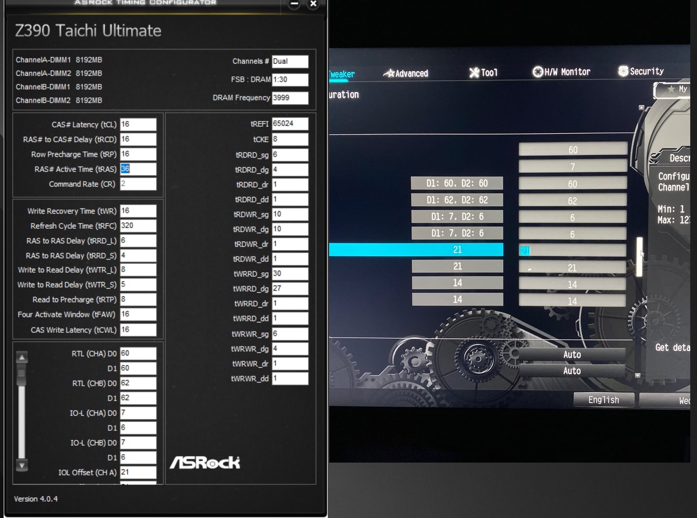Click the Command Rate (CR) field

coord(138,184)
